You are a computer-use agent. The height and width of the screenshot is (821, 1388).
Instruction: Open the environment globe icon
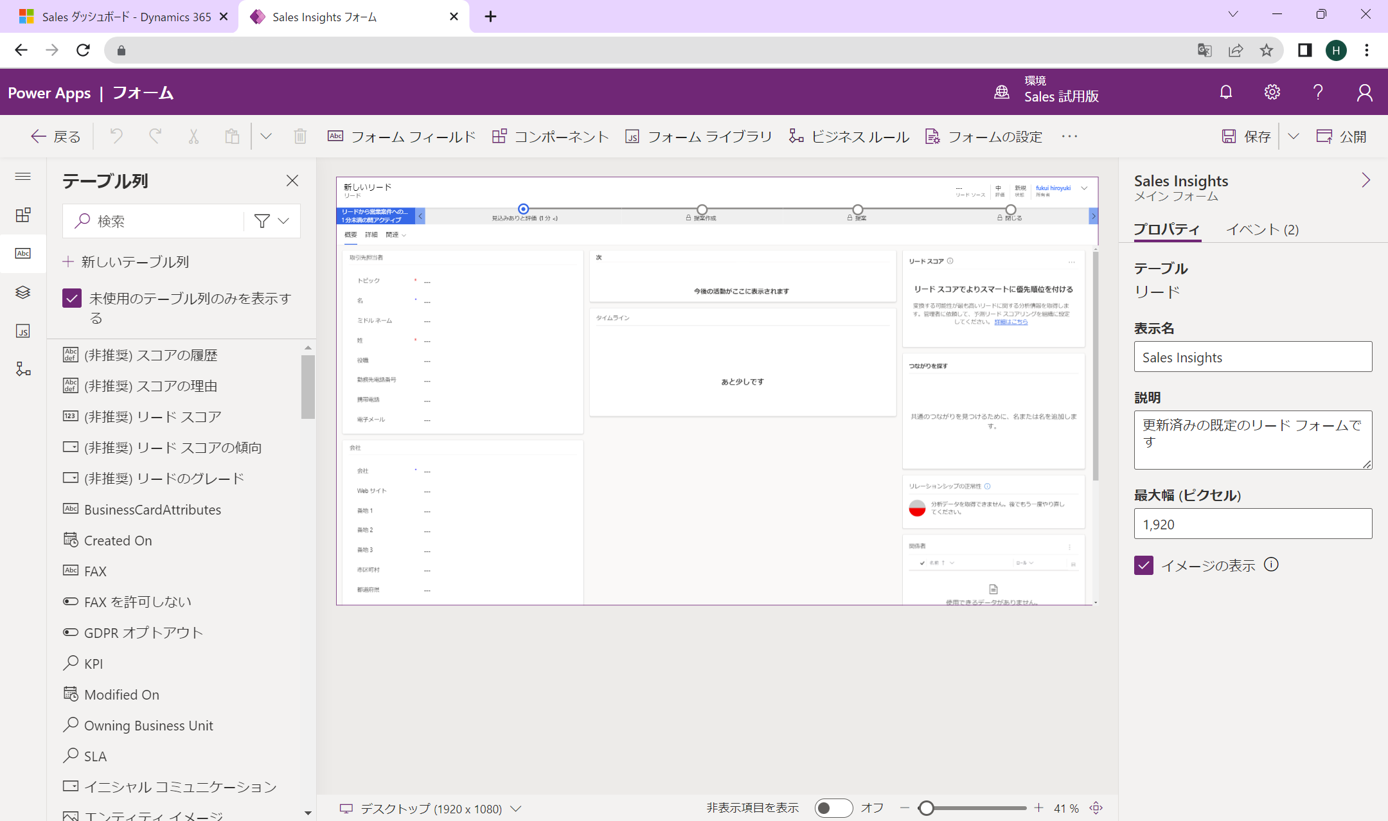click(1002, 93)
